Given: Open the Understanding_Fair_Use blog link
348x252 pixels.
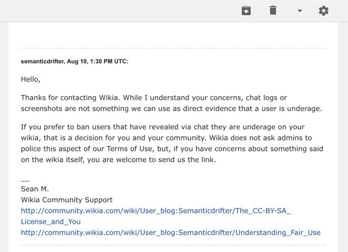Looking at the screenshot, I should pos(171,232).
